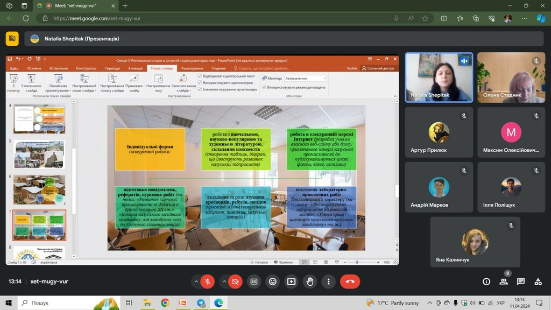The image size is (551, 310).
Task: Expand video settings arrow beside camera
Action: [x=223, y=281]
